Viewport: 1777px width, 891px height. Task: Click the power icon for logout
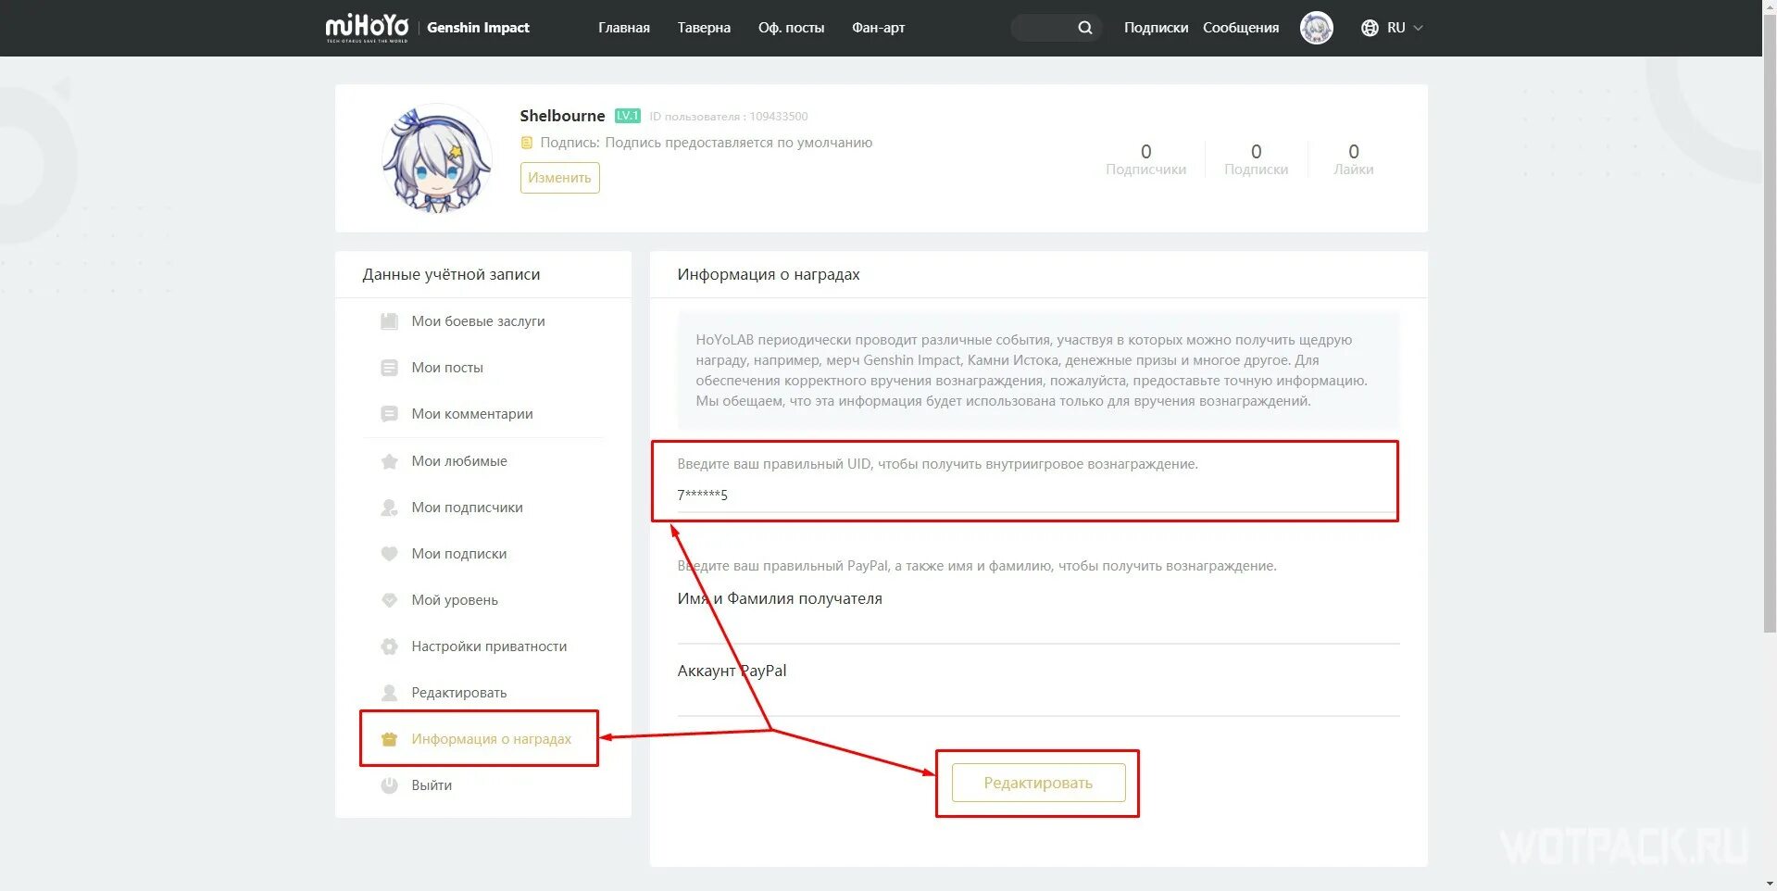(389, 785)
